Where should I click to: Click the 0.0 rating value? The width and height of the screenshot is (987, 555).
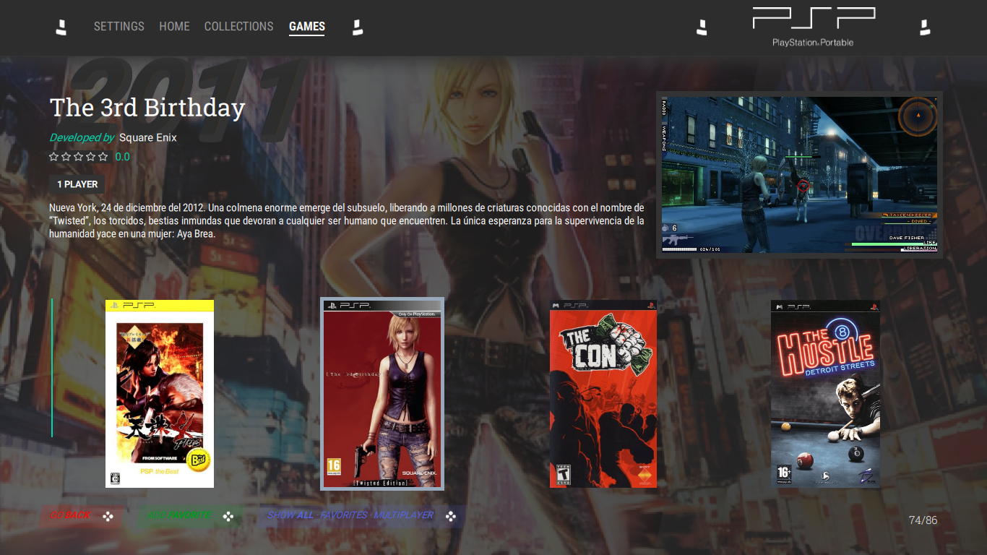tap(123, 156)
